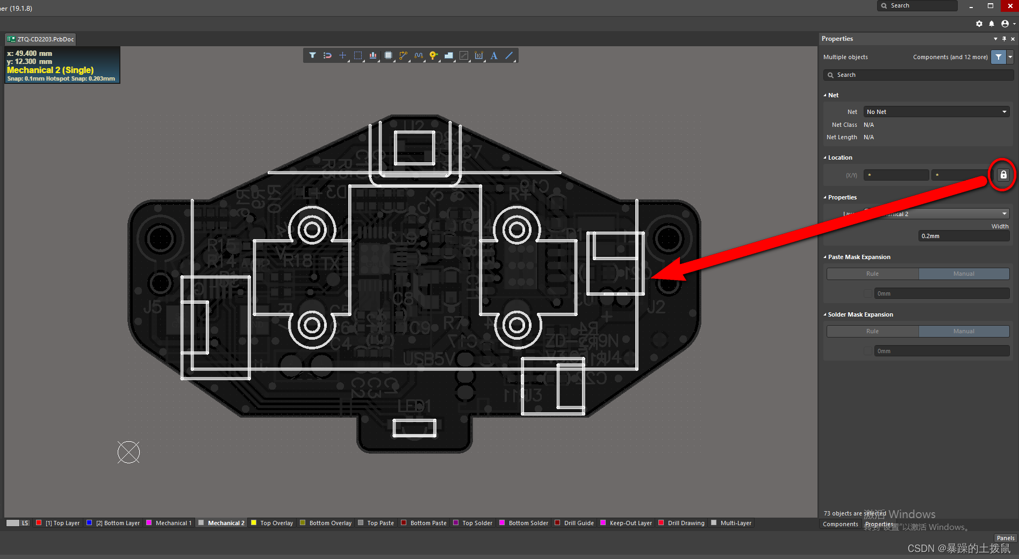Click the Solder Mask 0mm value field
Viewport: 1019px width, 559px height.
pyautogui.click(x=942, y=351)
